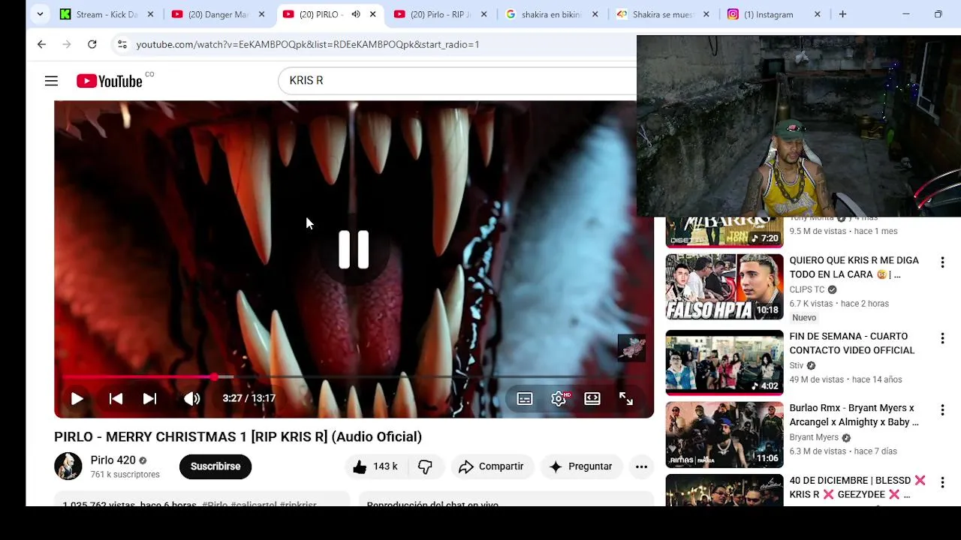Like the video with 143 k
The height and width of the screenshot is (540, 961).
pyautogui.click(x=376, y=466)
